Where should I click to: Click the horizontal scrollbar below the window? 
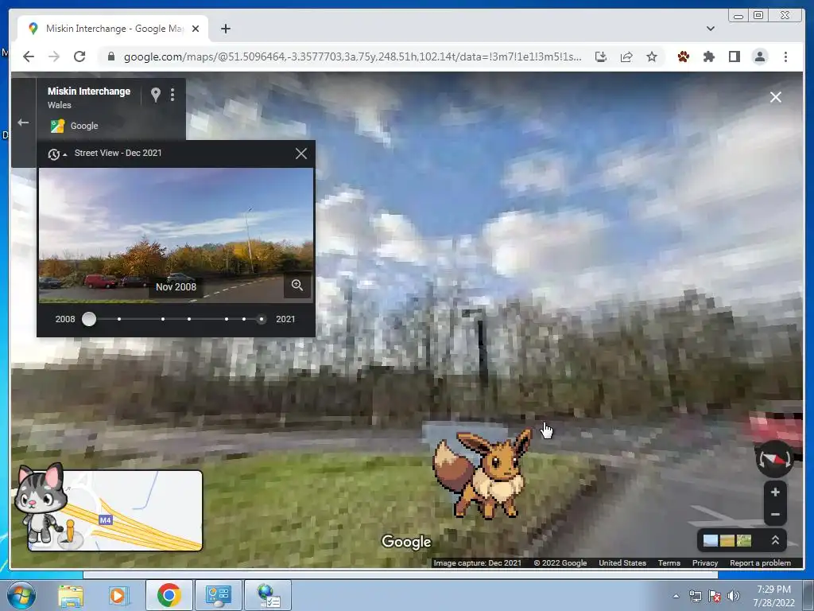coord(401,575)
